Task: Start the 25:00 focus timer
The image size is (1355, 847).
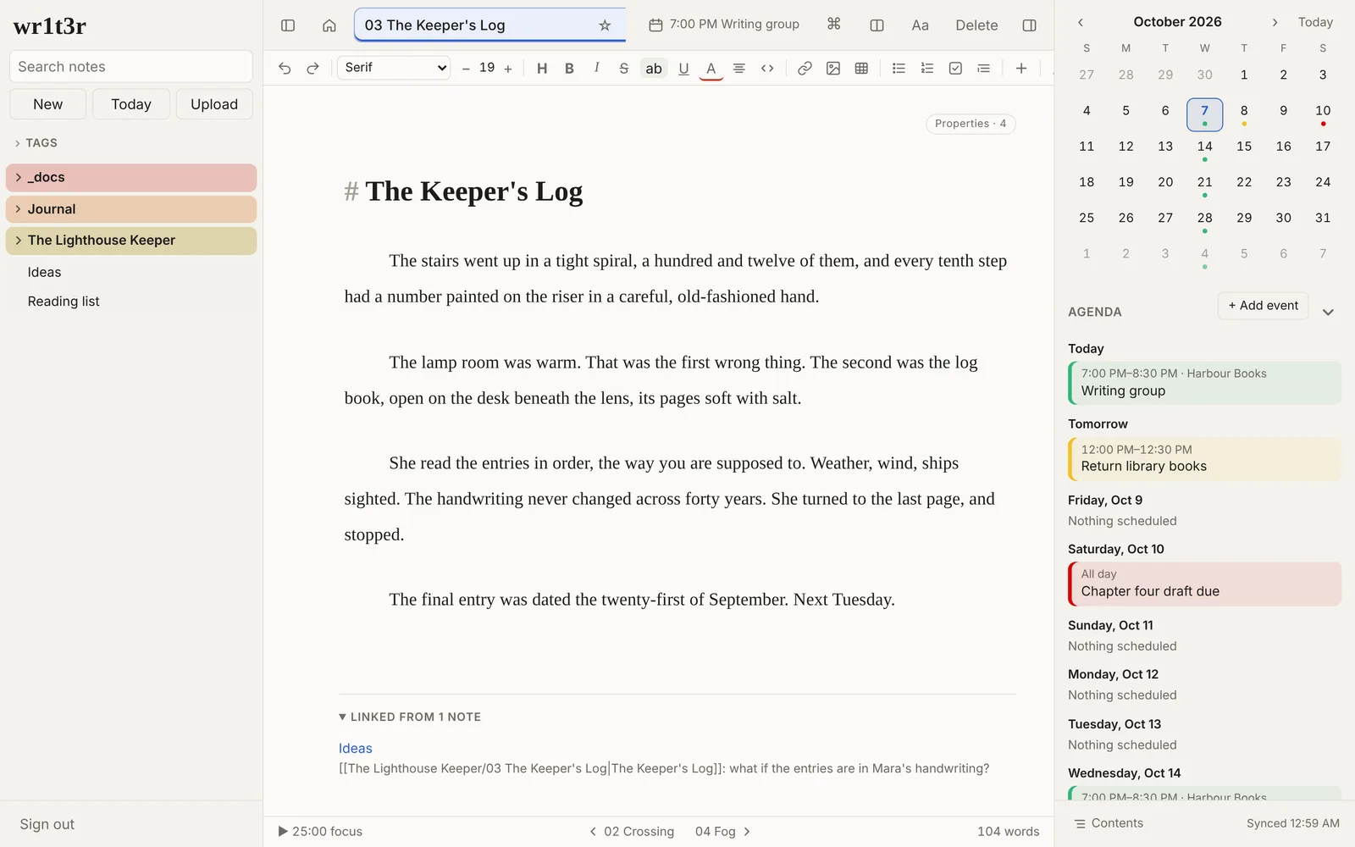Action: pyautogui.click(x=320, y=832)
